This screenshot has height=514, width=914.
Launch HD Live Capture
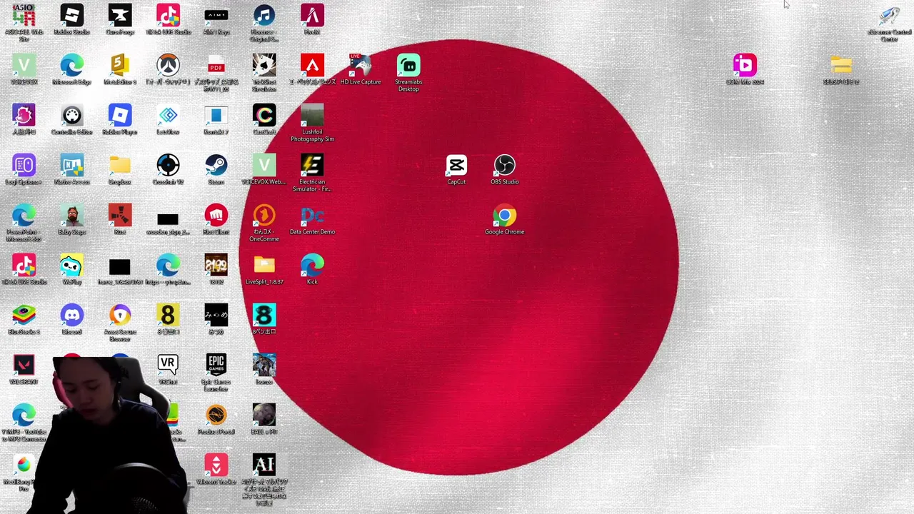tap(361, 69)
